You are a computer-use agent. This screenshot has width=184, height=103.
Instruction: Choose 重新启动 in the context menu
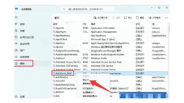(x=87, y=84)
